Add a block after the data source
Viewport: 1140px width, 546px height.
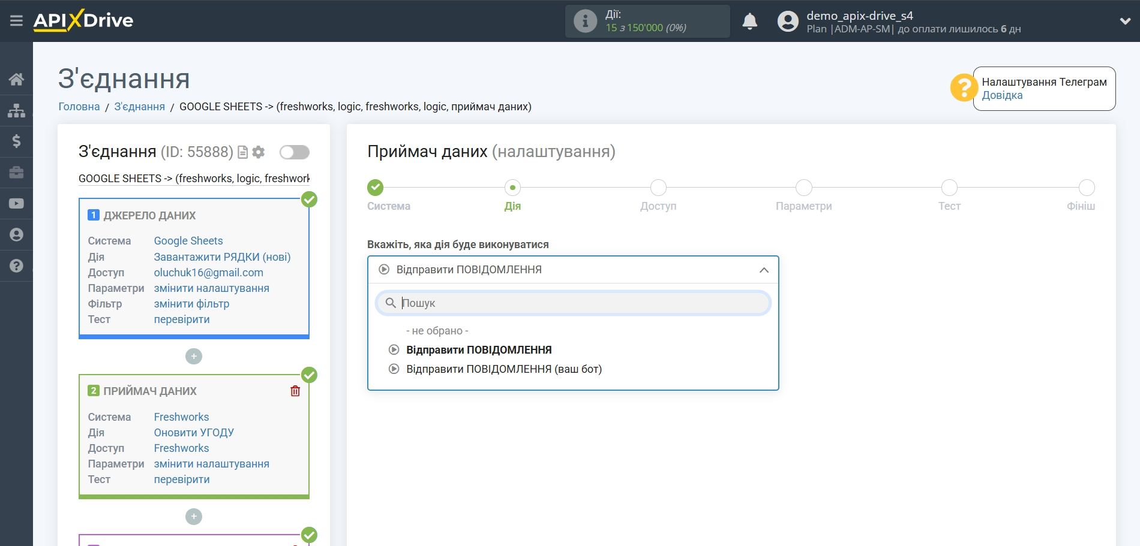[x=194, y=357]
